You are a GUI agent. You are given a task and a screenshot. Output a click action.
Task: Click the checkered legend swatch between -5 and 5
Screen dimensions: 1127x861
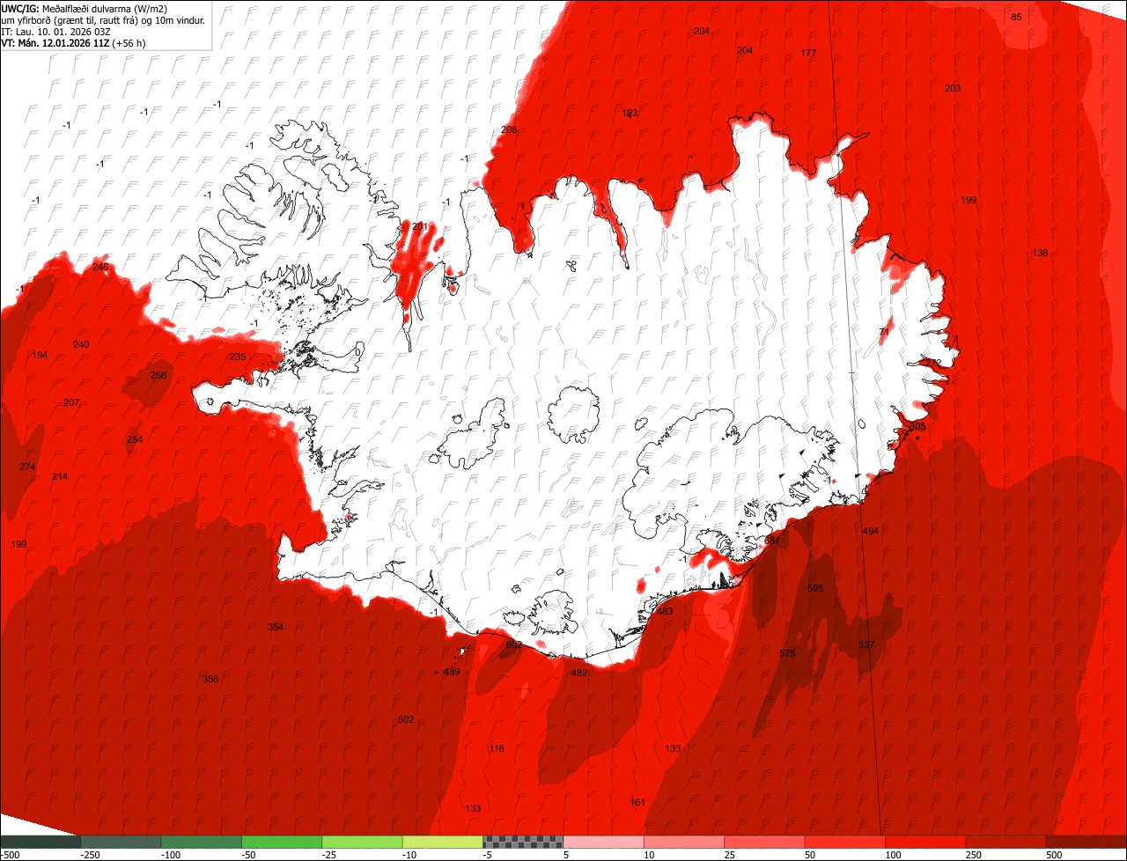[x=523, y=842]
